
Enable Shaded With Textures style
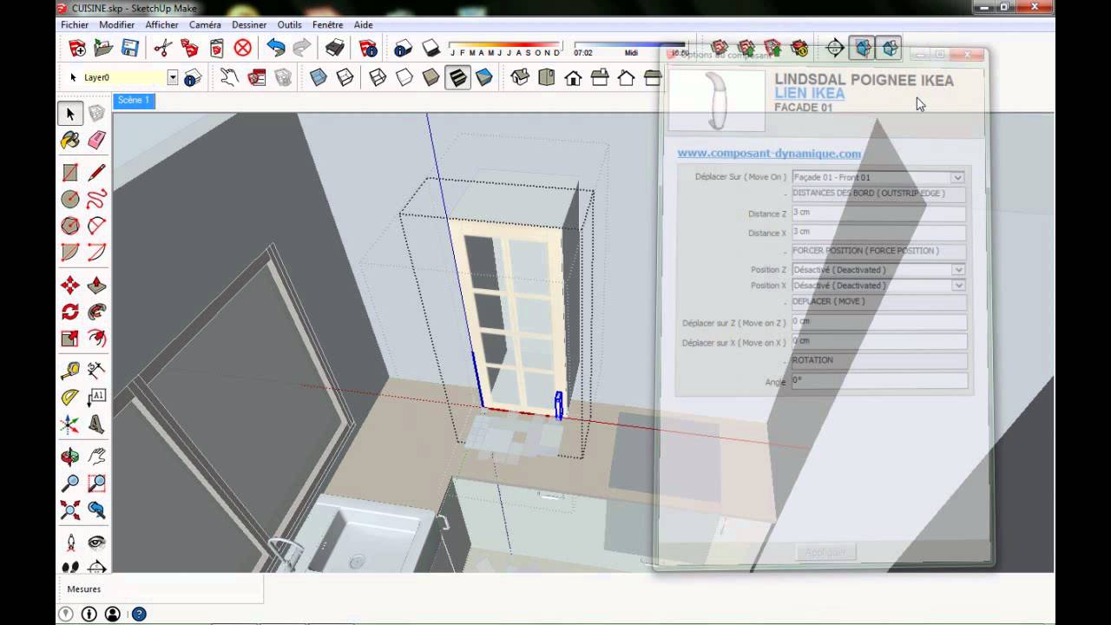click(x=457, y=77)
